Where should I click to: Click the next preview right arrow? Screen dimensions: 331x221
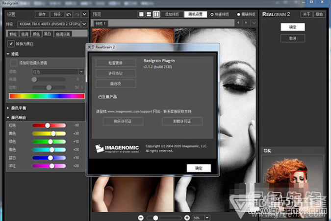246,23
